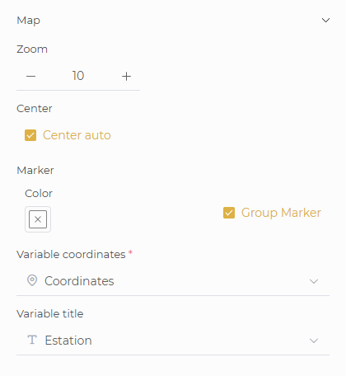Click the location pin icon beside Coordinates
The width and height of the screenshot is (346, 376).
32,280
